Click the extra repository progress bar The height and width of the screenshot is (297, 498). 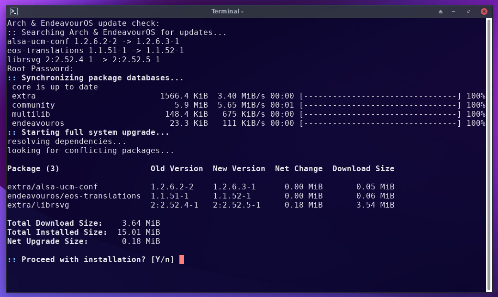[380, 96]
